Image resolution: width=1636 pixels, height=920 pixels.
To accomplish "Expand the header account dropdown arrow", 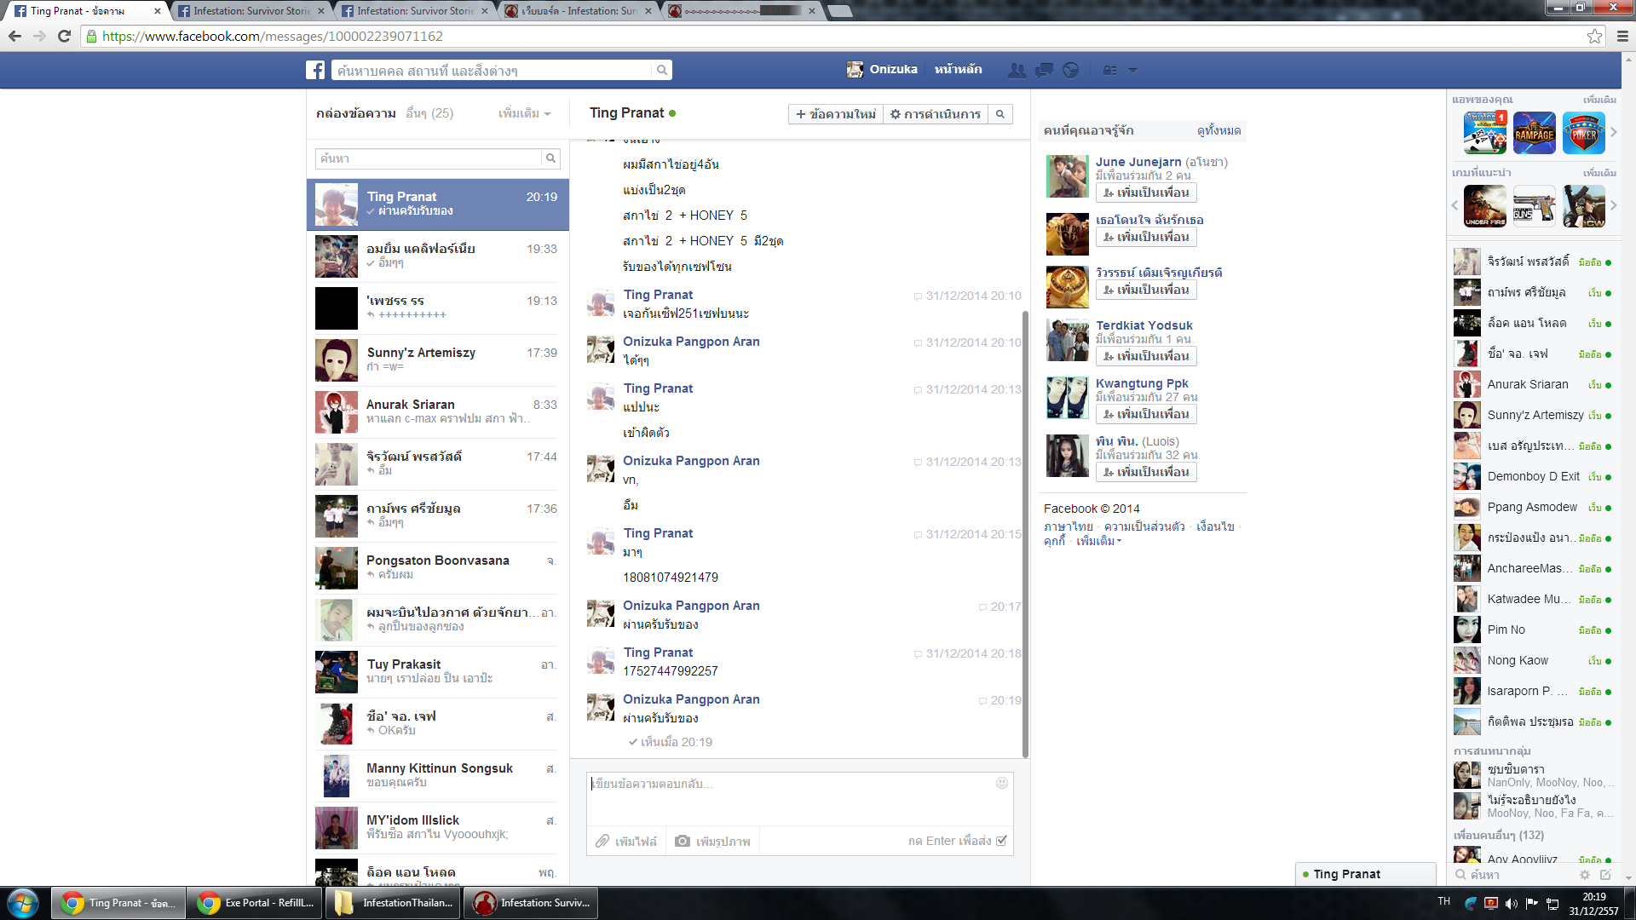I will pyautogui.click(x=1132, y=71).
